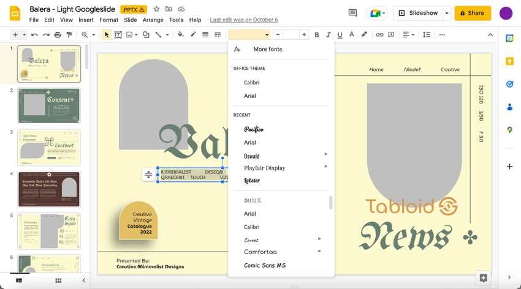The image size is (521, 289).
Task: Switch to grid view of slides
Action: tap(58, 280)
